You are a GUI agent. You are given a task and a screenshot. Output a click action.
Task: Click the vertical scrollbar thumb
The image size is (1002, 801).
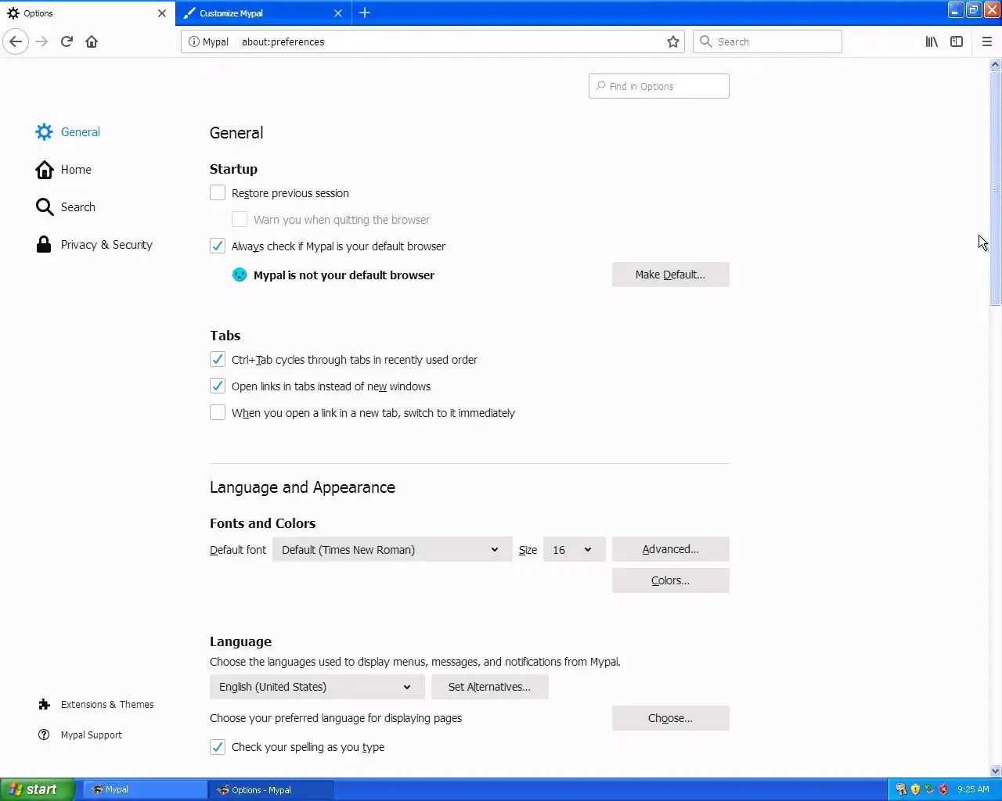point(995,189)
